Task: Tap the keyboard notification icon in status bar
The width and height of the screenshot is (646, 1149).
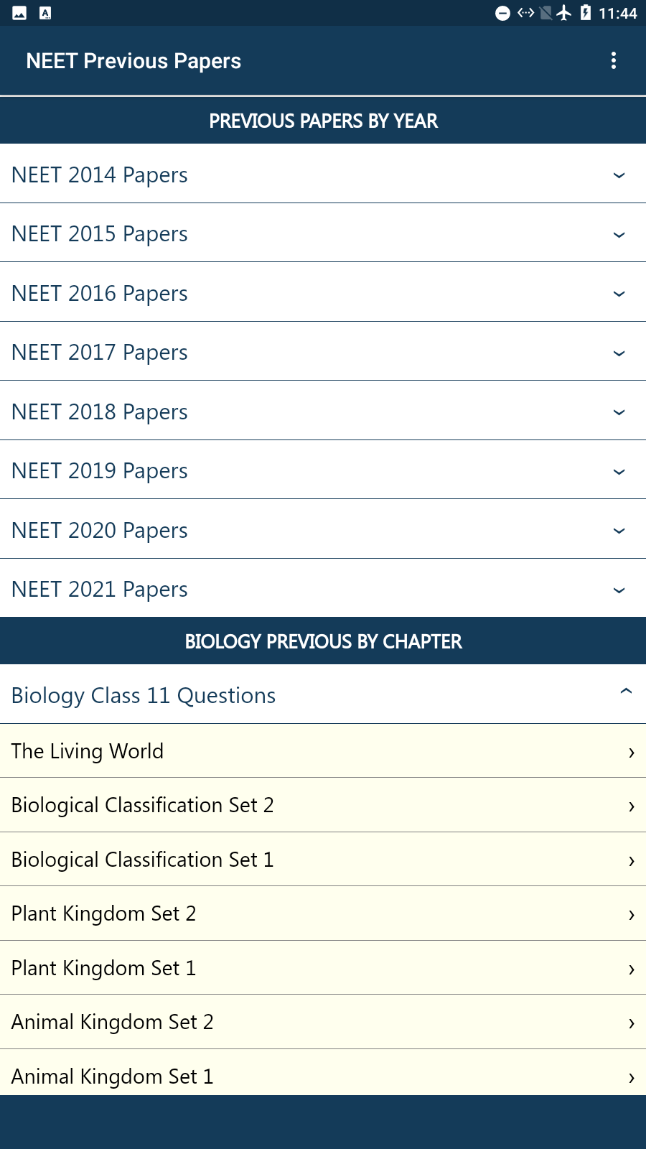Action: click(45, 13)
